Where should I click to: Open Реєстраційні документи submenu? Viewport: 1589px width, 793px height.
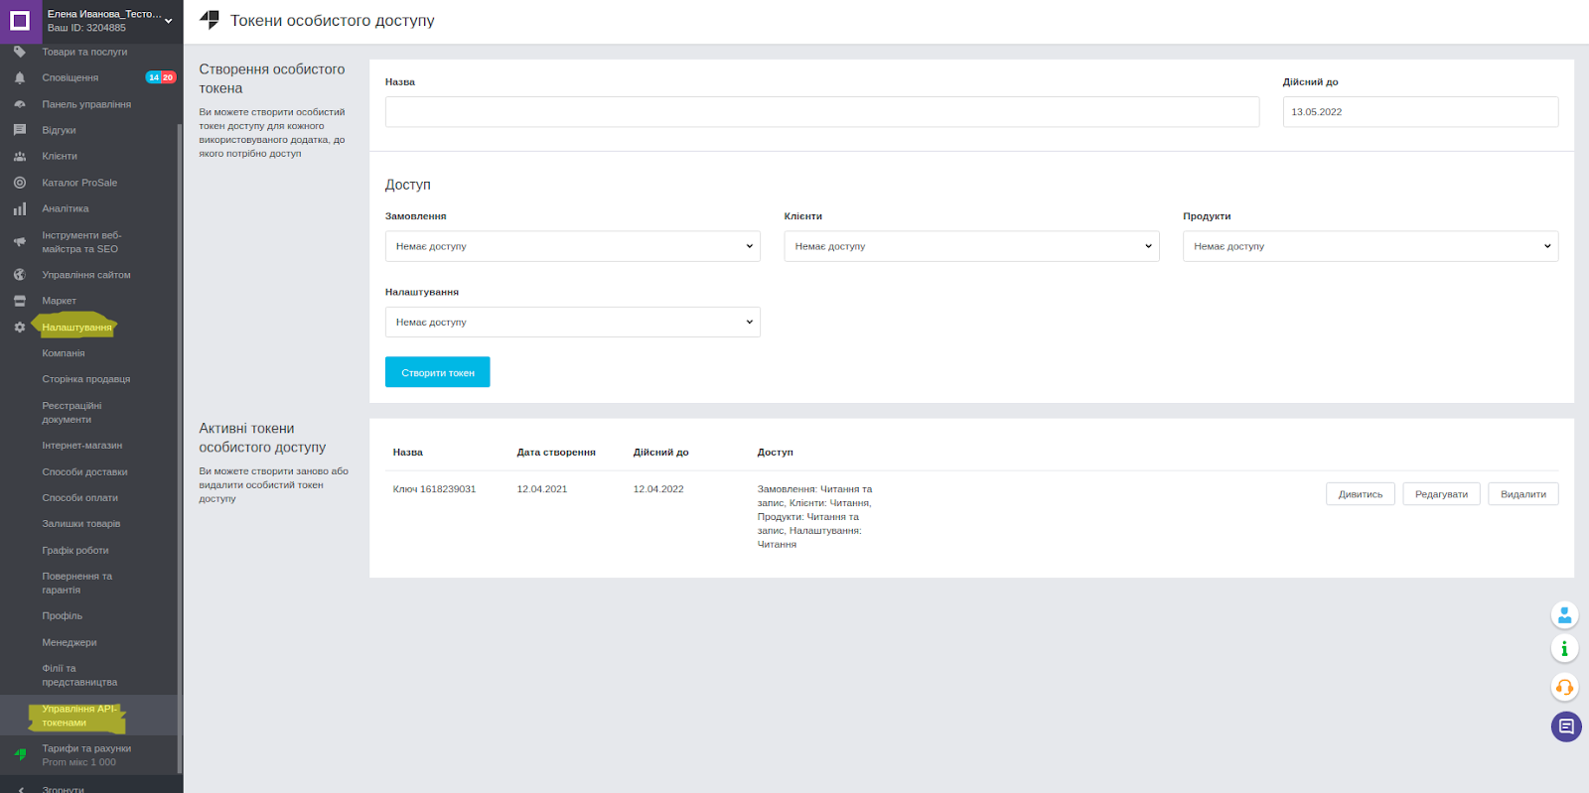coord(72,413)
